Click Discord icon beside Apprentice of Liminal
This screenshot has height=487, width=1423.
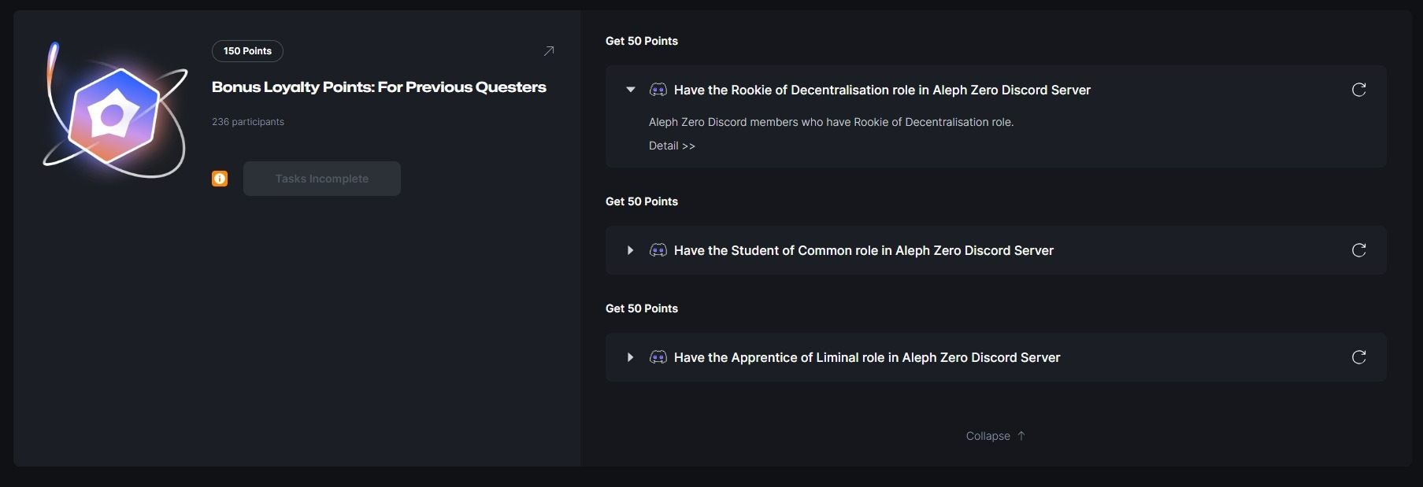pyautogui.click(x=658, y=357)
